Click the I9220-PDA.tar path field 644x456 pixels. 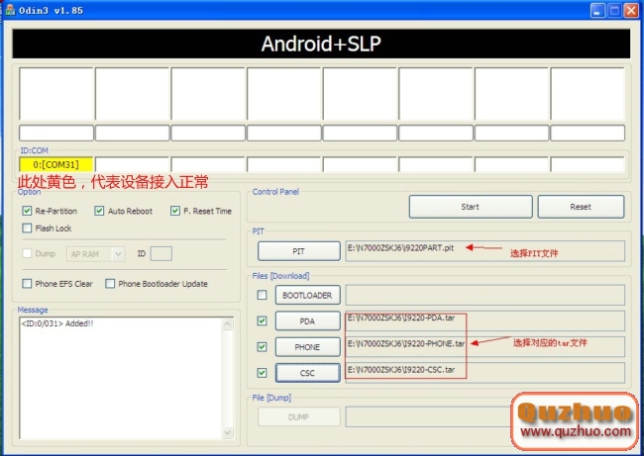(485, 321)
